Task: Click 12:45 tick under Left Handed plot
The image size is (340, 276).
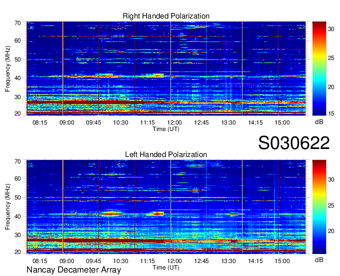Action: tap(201, 261)
